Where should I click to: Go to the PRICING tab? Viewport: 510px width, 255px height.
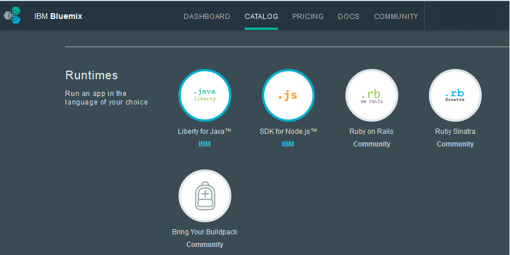308,17
